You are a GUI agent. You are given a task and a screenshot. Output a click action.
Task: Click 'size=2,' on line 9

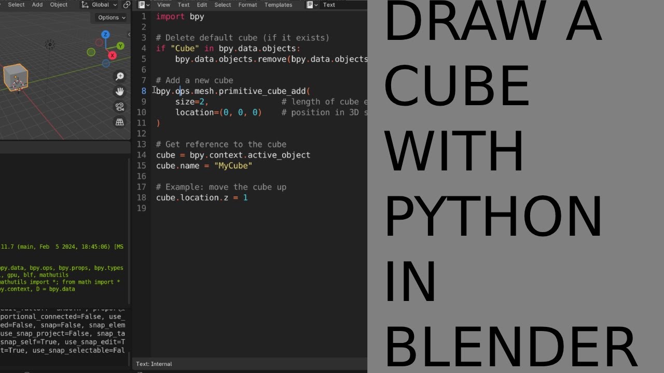191,102
